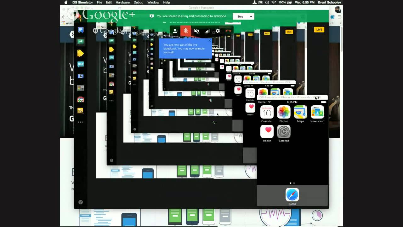The width and height of the screenshot is (403, 227).
Task: Open the Window menu
Action: coord(153,3)
